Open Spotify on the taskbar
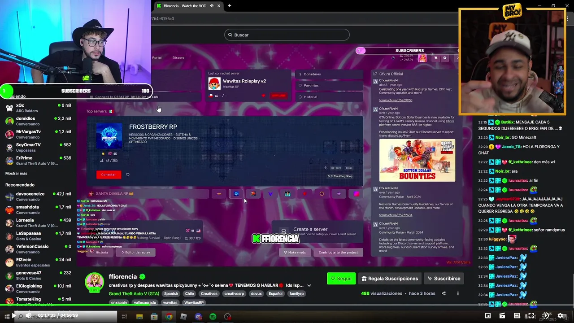 213,317
